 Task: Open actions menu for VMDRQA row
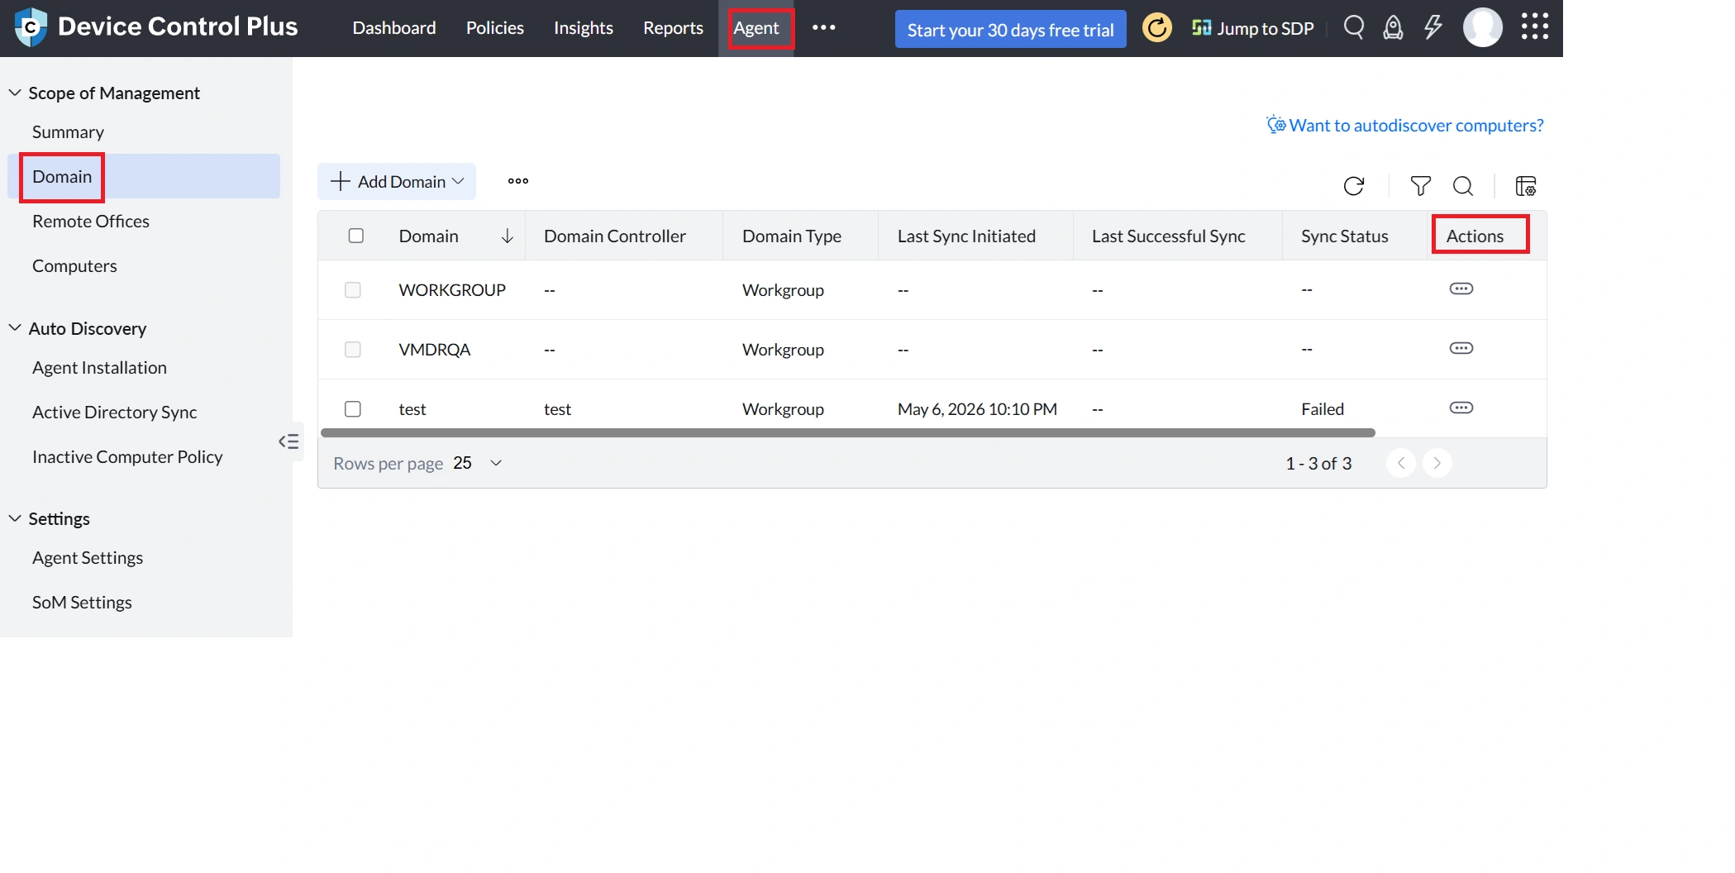pyautogui.click(x=1461, y=348)
